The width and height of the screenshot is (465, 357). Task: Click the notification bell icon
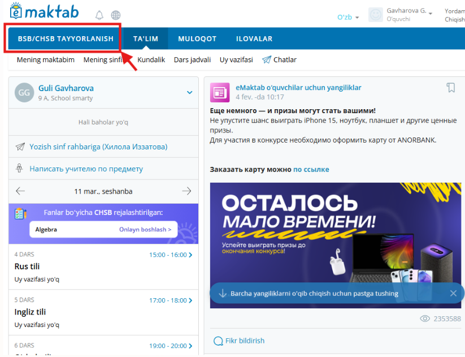tap(99, 15)
